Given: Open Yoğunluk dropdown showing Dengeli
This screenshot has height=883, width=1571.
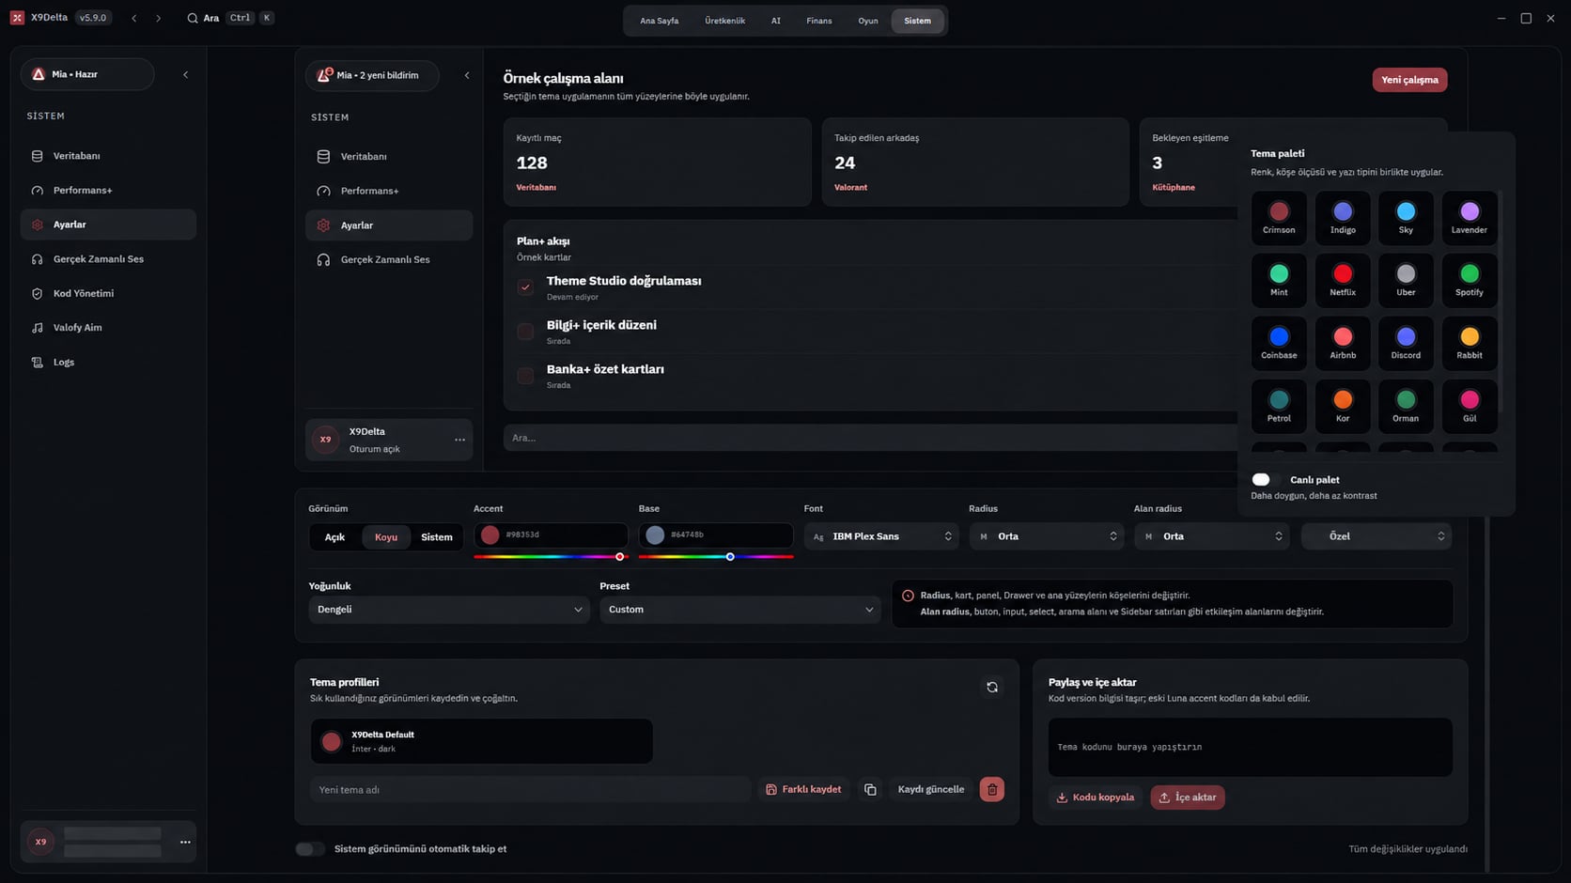Looking at the screenshot, I should 449,610.
